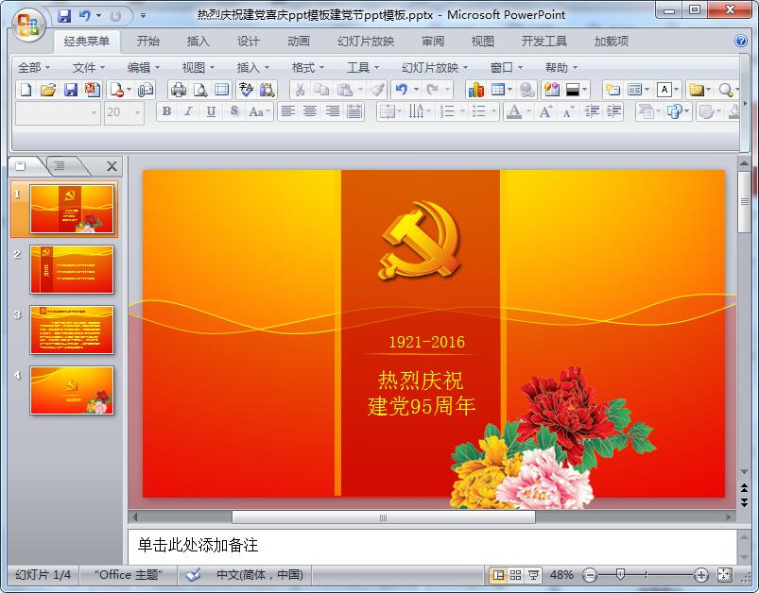Insert a chart using the bar chart icon
This screenshot has height=593, width=759.
[x=475, y=90]
